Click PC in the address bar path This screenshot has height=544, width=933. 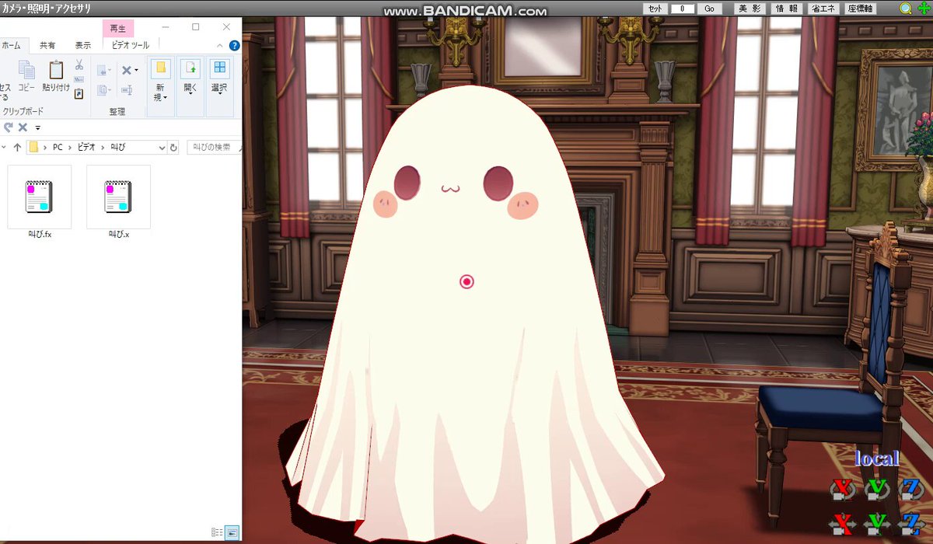point(58,147)
